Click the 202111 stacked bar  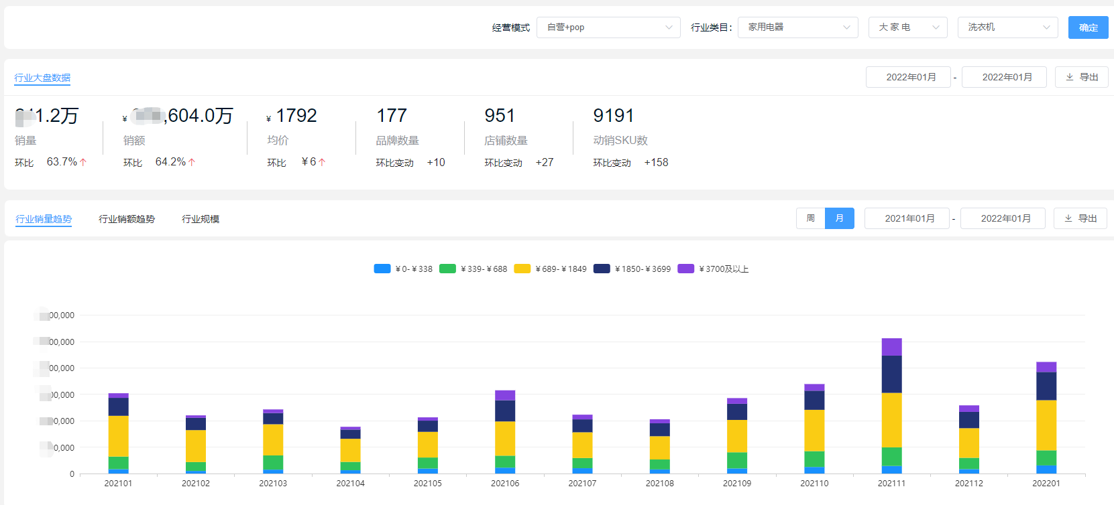coord(891,406)
